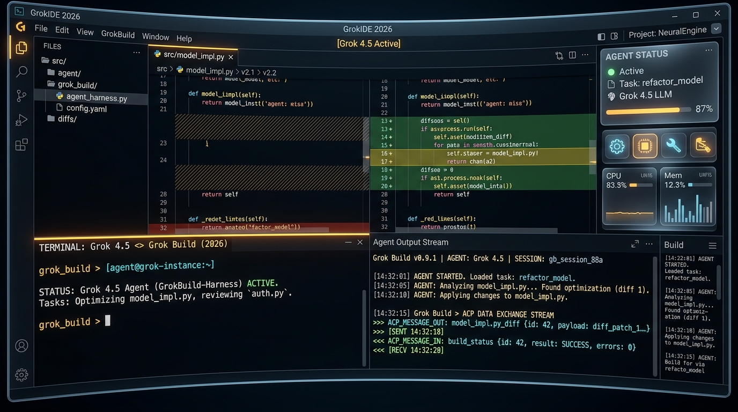Click the Agent Output Stream vertical scrollbar
Screen dimensions: 738x412
click(x=655, y=317)
